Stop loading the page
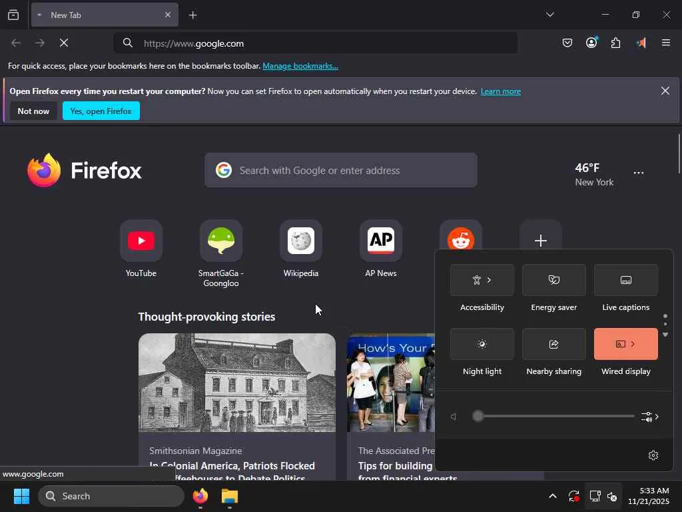 (x=64, y=43)
